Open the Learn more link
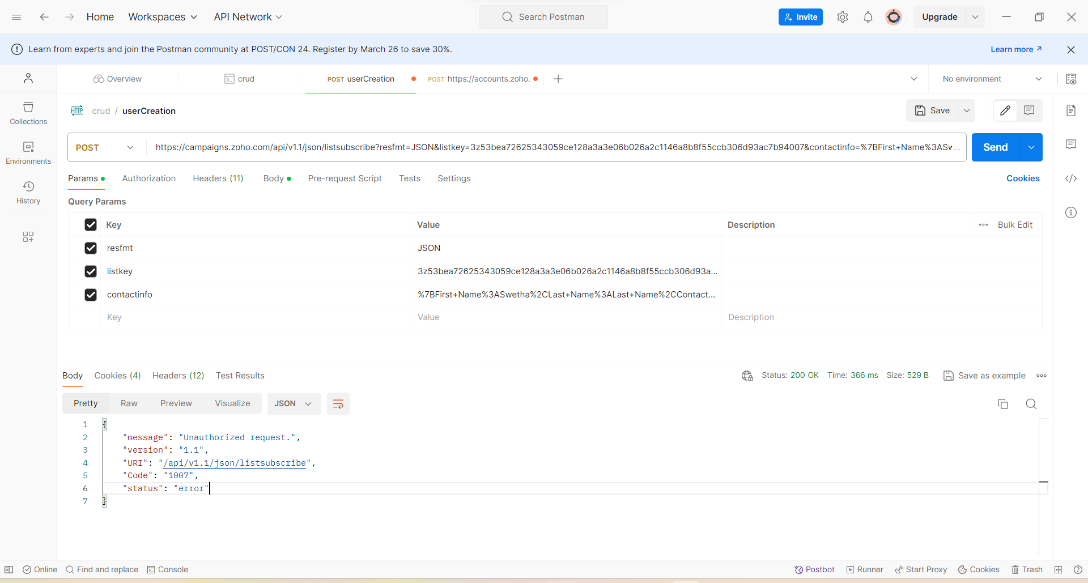 [x=1016, y=49]
